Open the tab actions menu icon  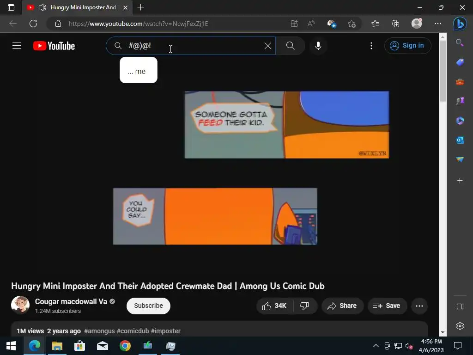point(11,7)
